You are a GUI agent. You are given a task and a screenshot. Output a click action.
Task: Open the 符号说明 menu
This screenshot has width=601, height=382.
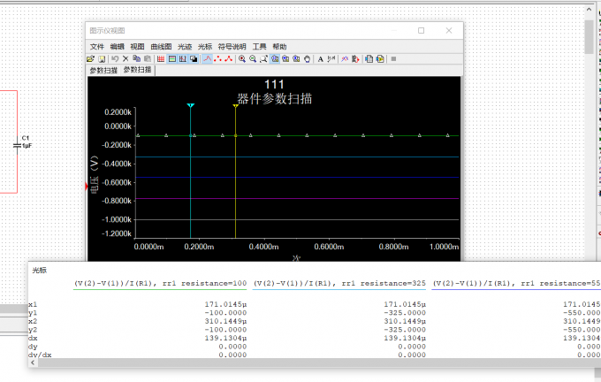pyautogui.click(x=232, y=46)
